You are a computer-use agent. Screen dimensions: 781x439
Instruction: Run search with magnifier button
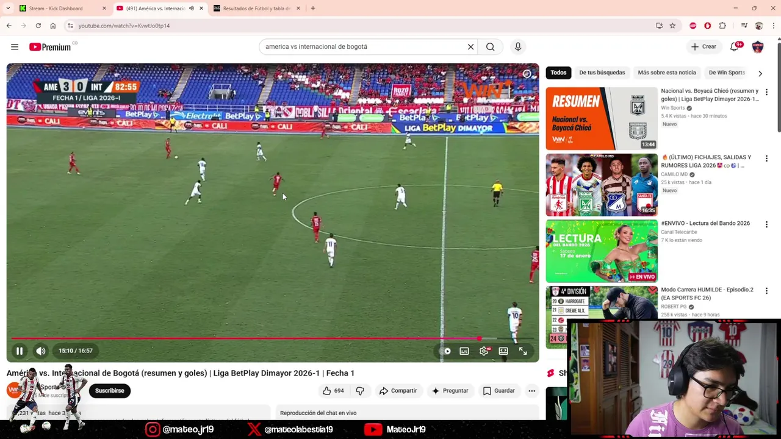point(490,47)
